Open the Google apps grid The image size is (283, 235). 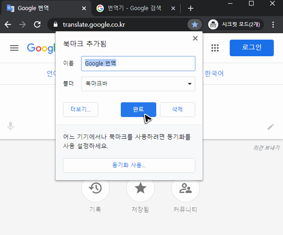pyautogui.click(x=215, y=48)
